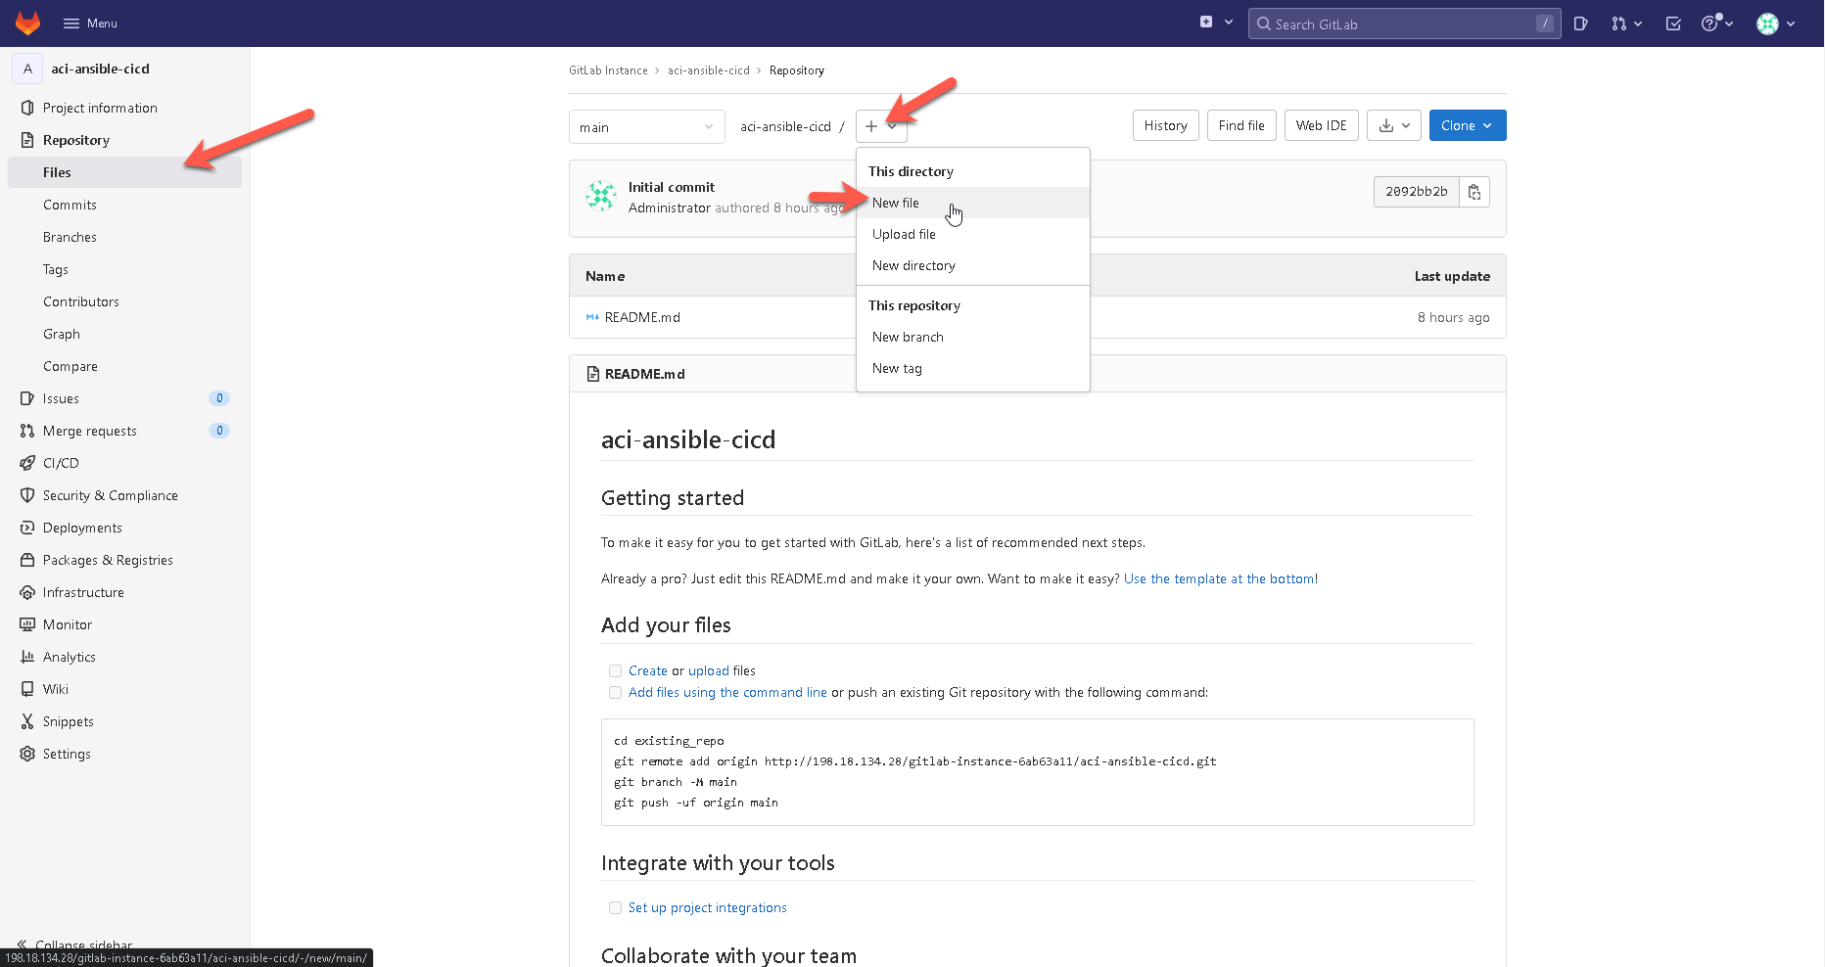Select Files under Repository
The image size is (1825, 967).
tap(124, 172)
